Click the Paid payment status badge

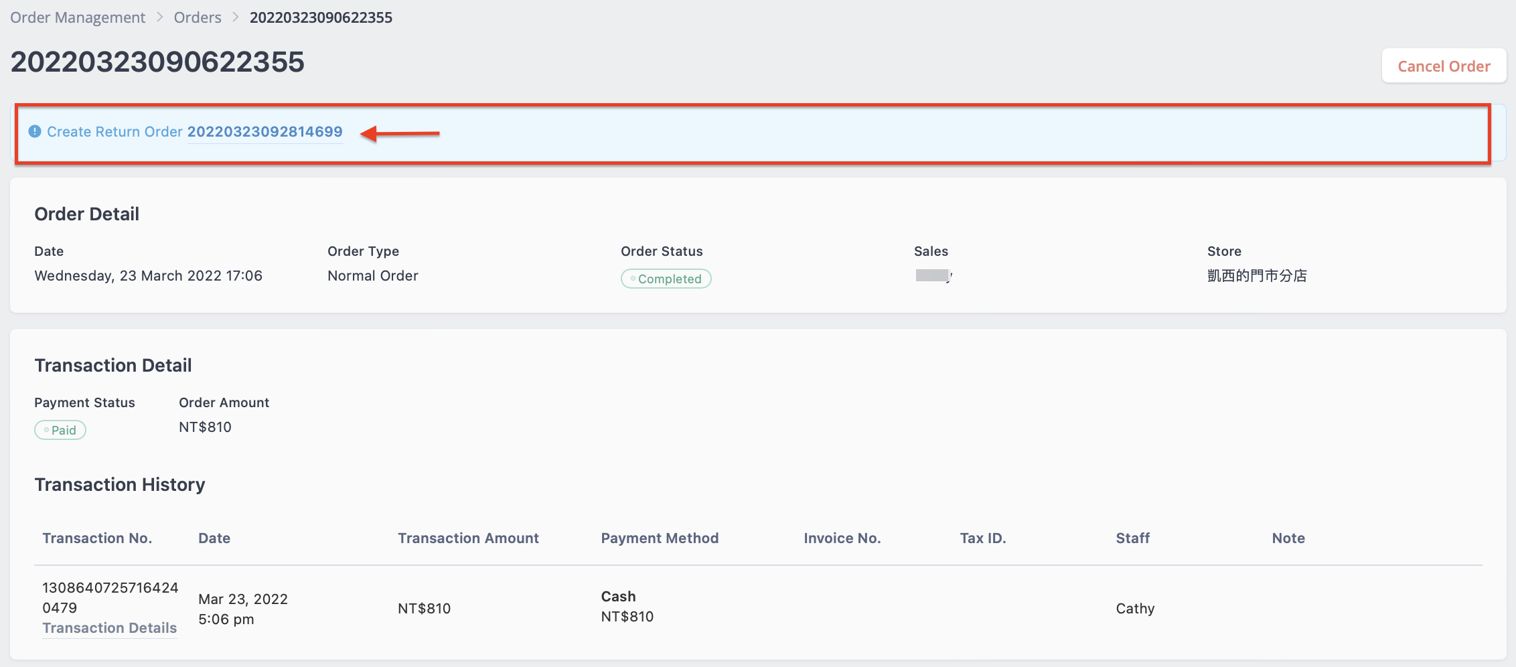tap(60, 430)
